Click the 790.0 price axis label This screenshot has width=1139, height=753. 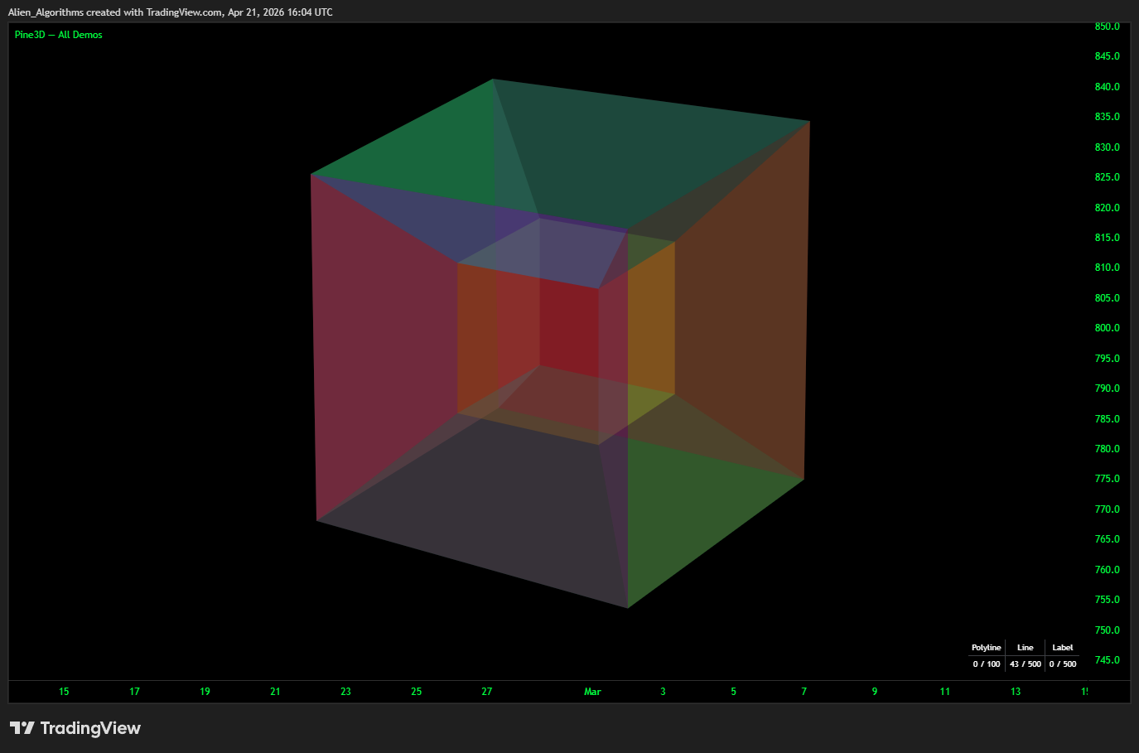tap(1107, 389)
